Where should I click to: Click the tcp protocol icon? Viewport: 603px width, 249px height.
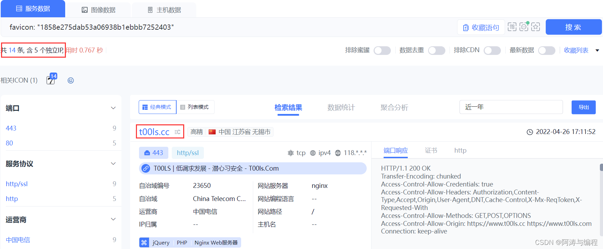291,153
